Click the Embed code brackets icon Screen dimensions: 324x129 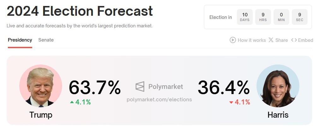[294, 40]
